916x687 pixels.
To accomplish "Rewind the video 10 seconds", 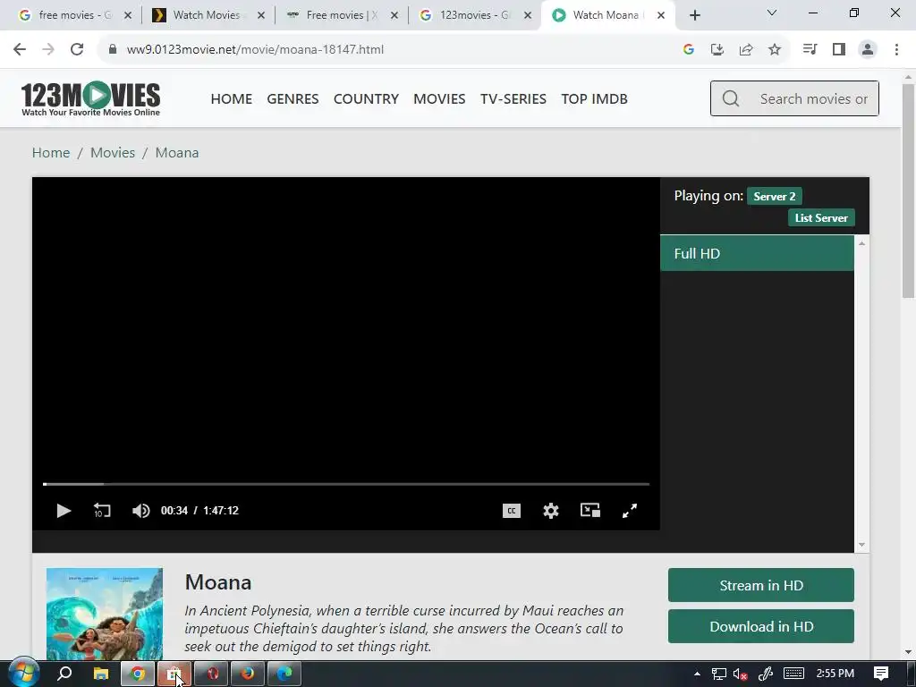I will (x=102, y=511).
